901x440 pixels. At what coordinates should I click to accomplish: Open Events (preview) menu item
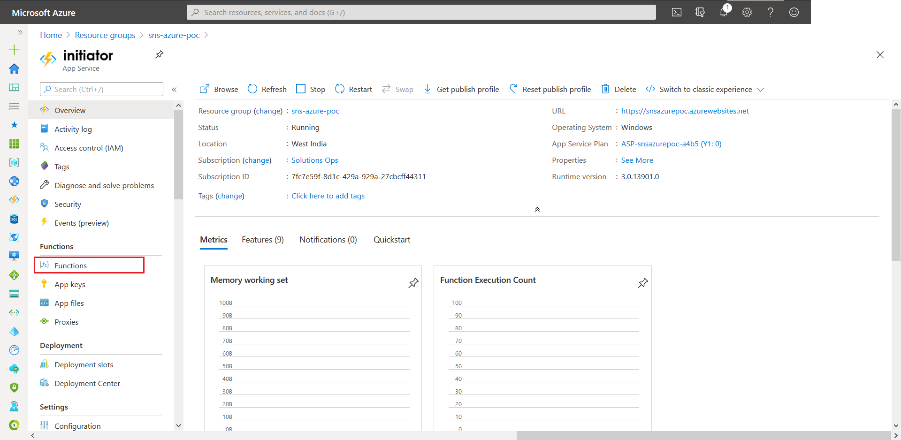(x=101, y=223)
